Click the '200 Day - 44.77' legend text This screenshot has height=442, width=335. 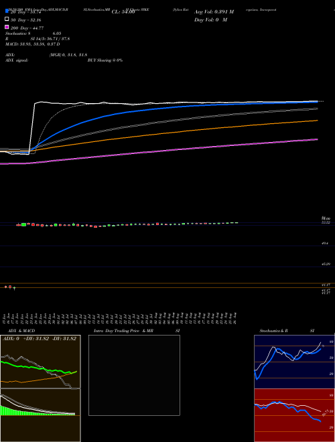pos(27,28)
